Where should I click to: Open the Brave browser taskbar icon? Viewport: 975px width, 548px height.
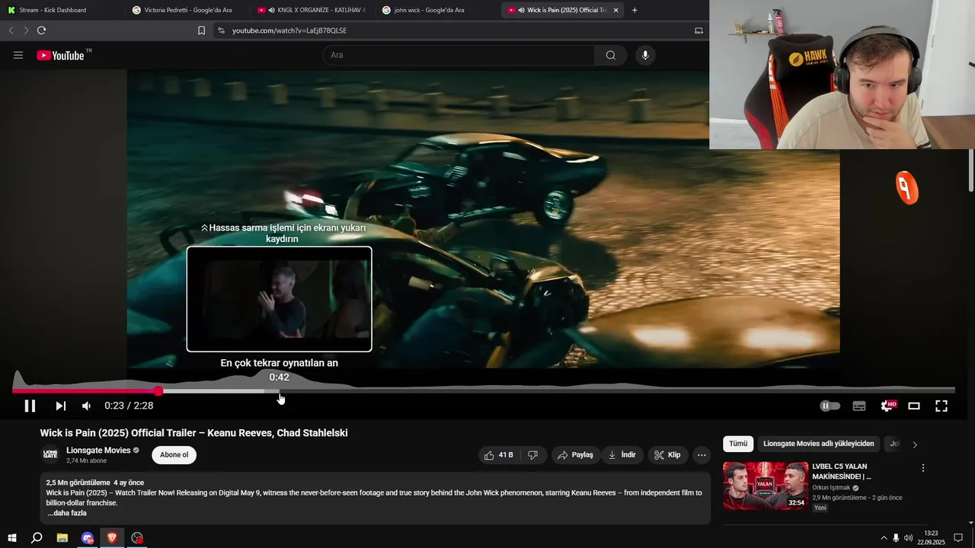pos(112,538)
